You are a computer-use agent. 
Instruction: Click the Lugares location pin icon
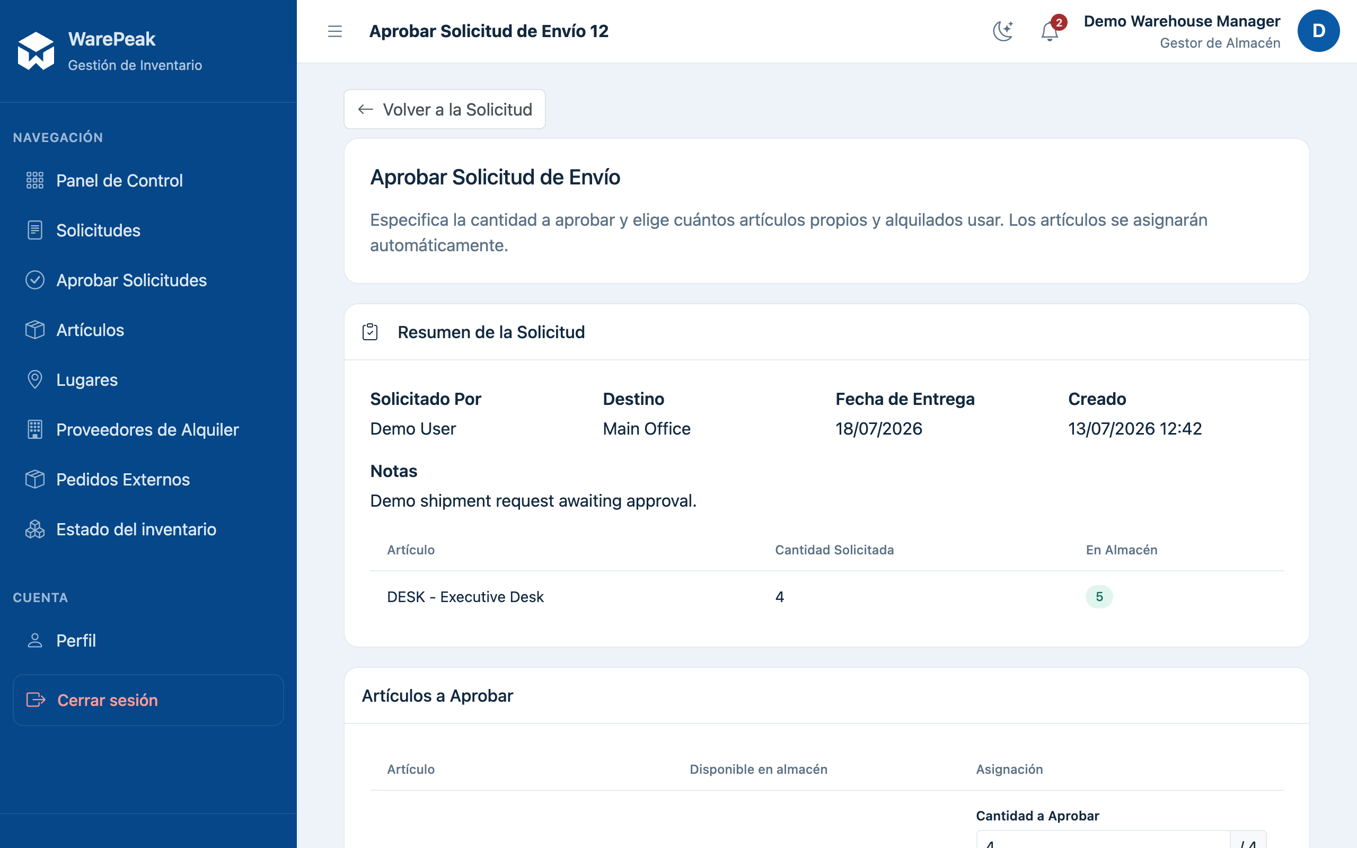click(35, 379)
